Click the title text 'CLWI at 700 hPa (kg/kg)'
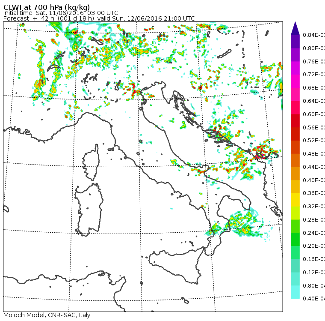 point(47,7)
